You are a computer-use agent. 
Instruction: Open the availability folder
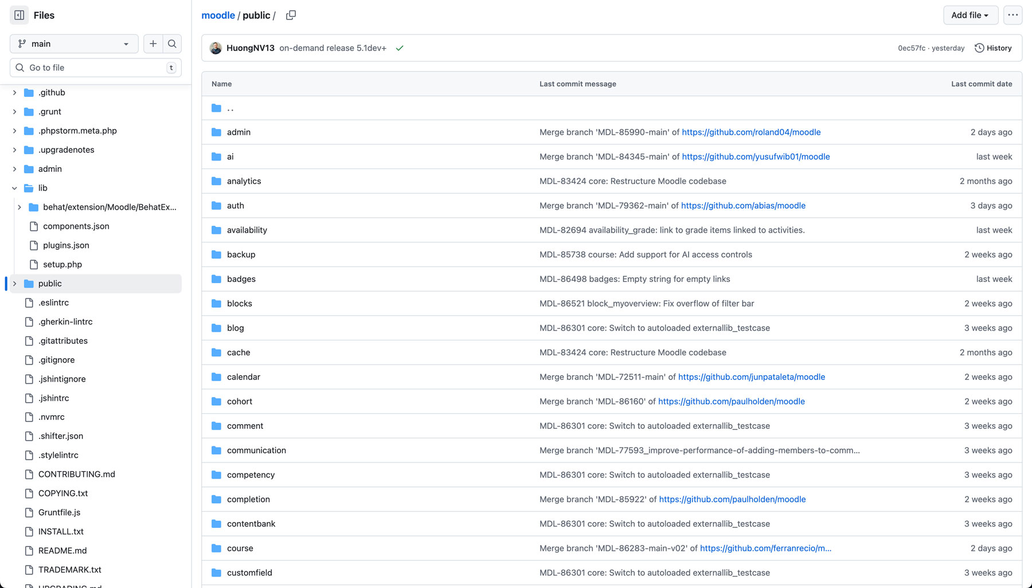click(x=247, y=230)
